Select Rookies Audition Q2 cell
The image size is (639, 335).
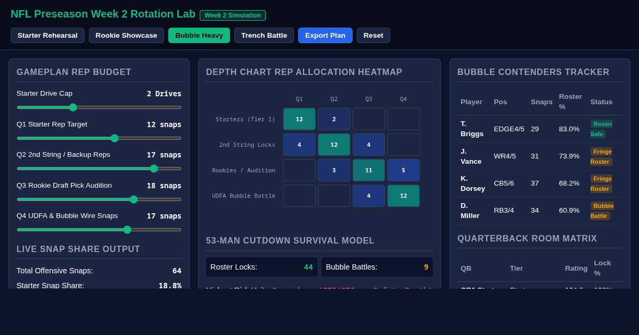pos(334,170)
